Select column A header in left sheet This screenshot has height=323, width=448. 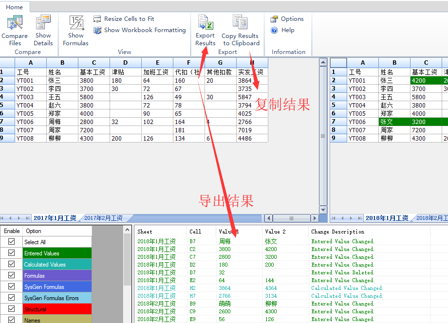pyautogui.click(x=31, y=63)
